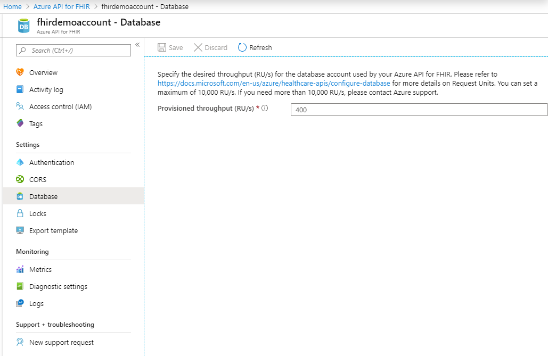Collapse the sidebar with double-chevron button
This screenshot has width=548, height=356.
point(137,45)
